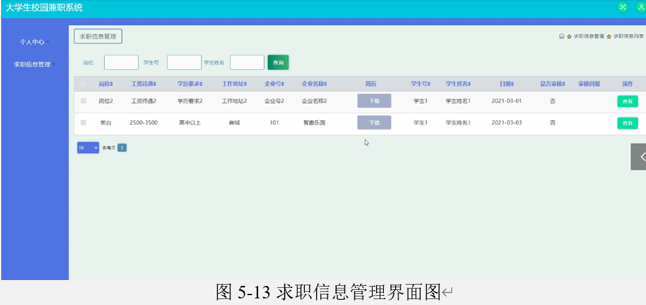This screenshot has width=646, height=305.
Task: Expand 求职信息管理 sidebar menu
Action: tap(35, 64)
